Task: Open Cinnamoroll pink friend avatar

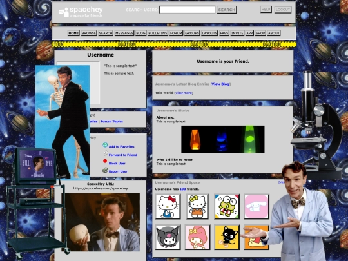Action: coord(256,206)
